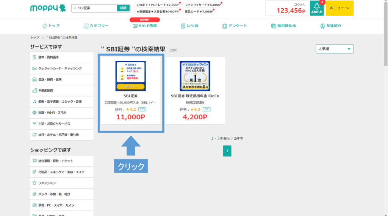
Task: Click the document icon of 無料・資料請求
Action: (34, 57)
